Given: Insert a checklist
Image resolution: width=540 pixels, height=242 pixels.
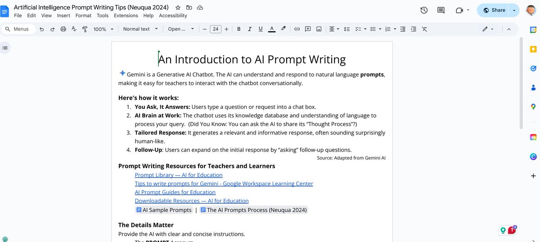Looking at the screenshot, I should tap(358, 29).
